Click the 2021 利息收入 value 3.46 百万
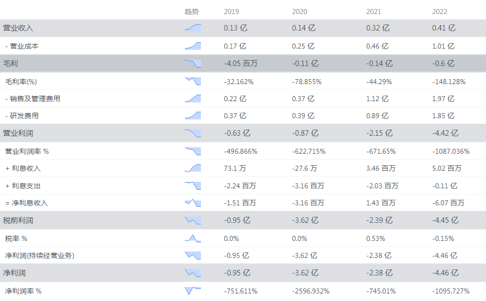The image size is (486, 301). 381,168
